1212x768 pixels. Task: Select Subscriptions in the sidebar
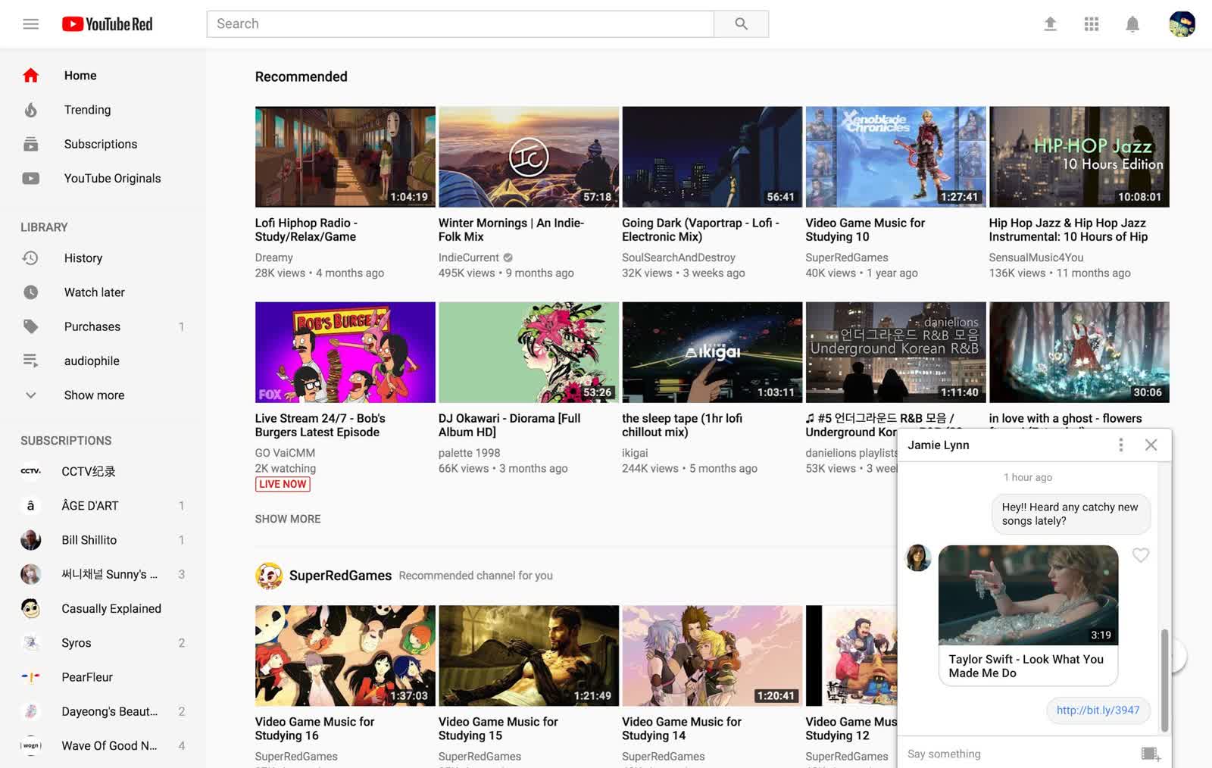[x=101, y=144]
